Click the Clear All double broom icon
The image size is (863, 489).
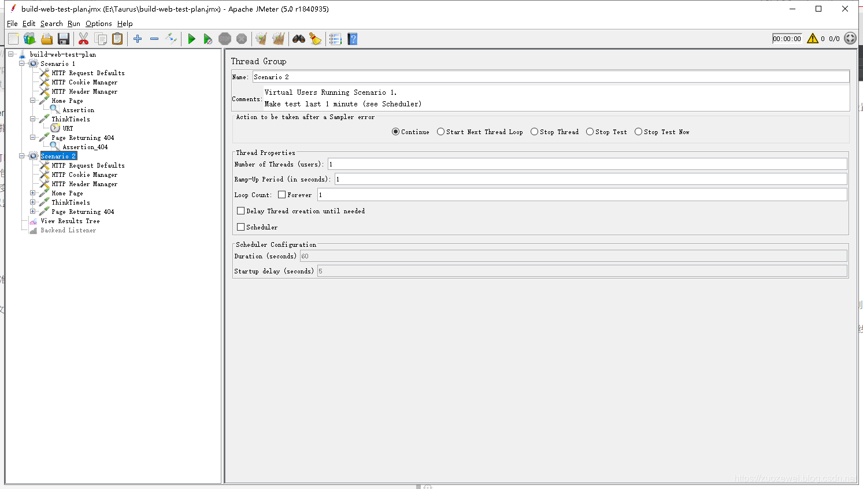pyautogui.click(x=279, y=39)
